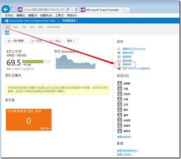Select the 概述 sub-tab
Screen dimensions: 181x159
pos(7,31)
